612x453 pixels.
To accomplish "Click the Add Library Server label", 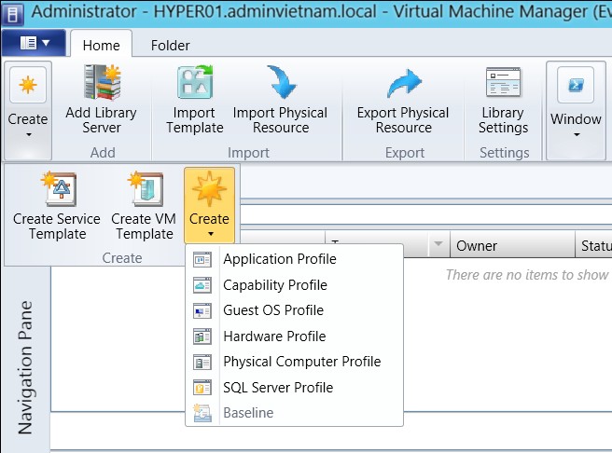I will (x=102, y=120).
